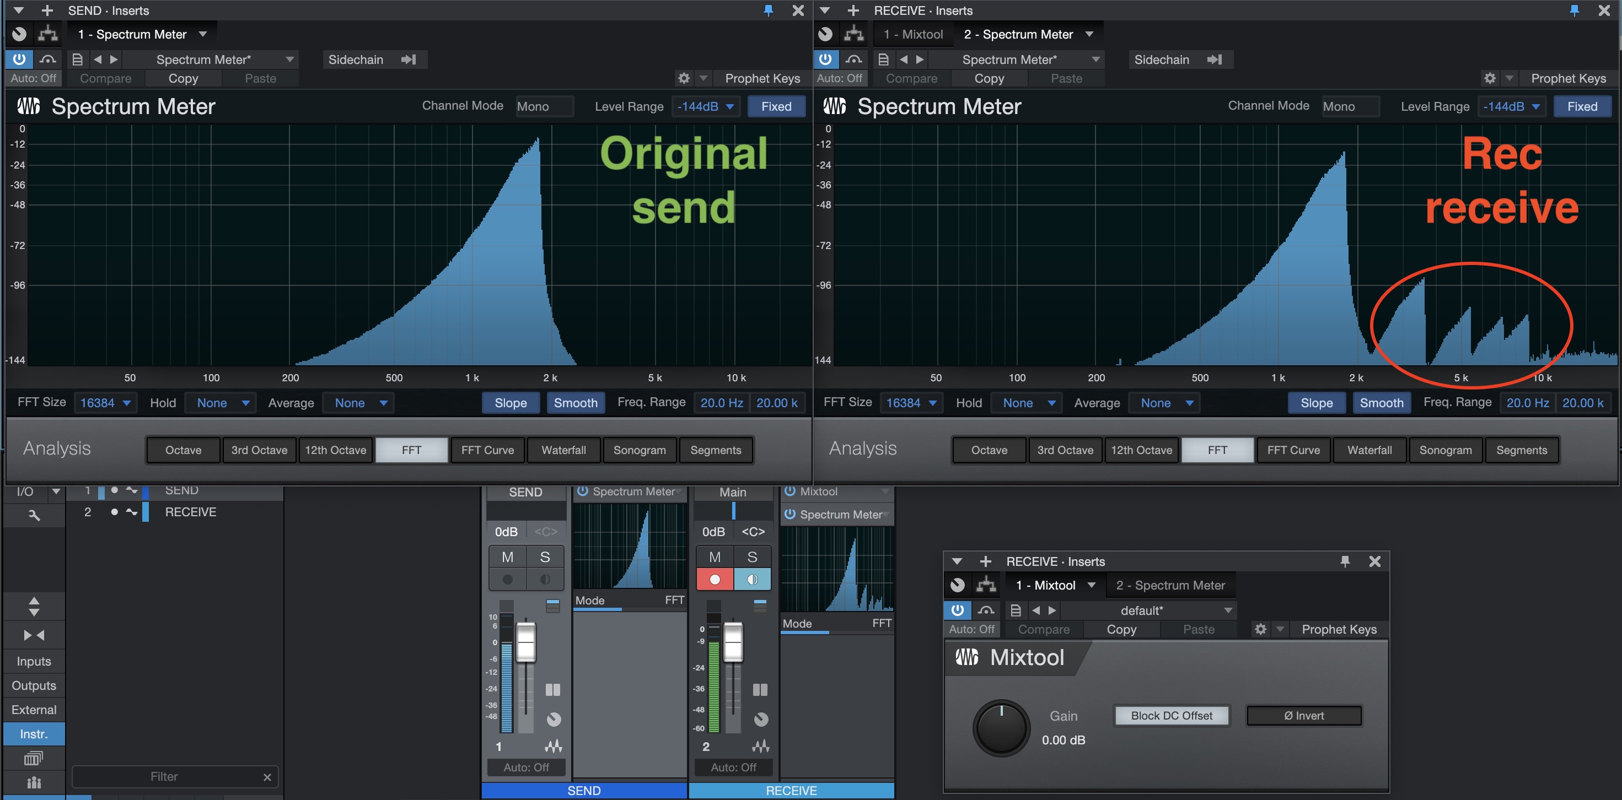Click channel editor knob icon in SEND Inserts

click(x=19, y=34)
